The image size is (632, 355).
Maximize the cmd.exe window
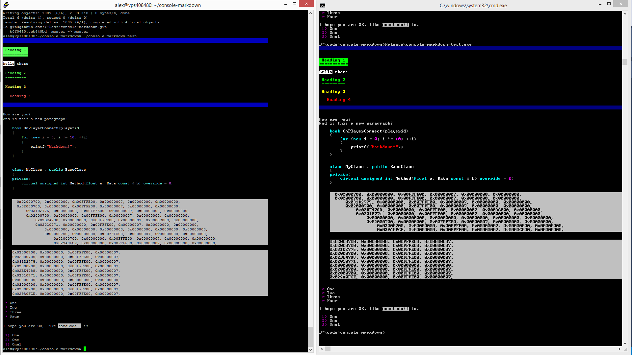(x=609, y=4)
